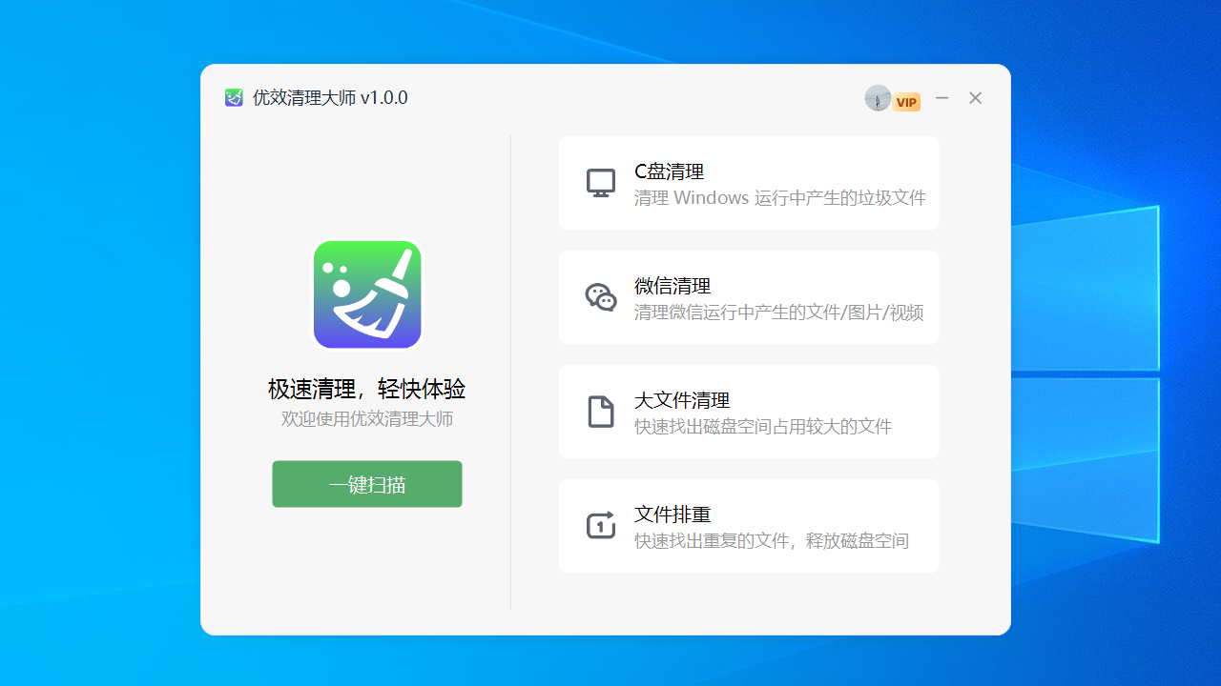Open the user avatar profile picture
1221x686 pixels.
click(877, 98)
